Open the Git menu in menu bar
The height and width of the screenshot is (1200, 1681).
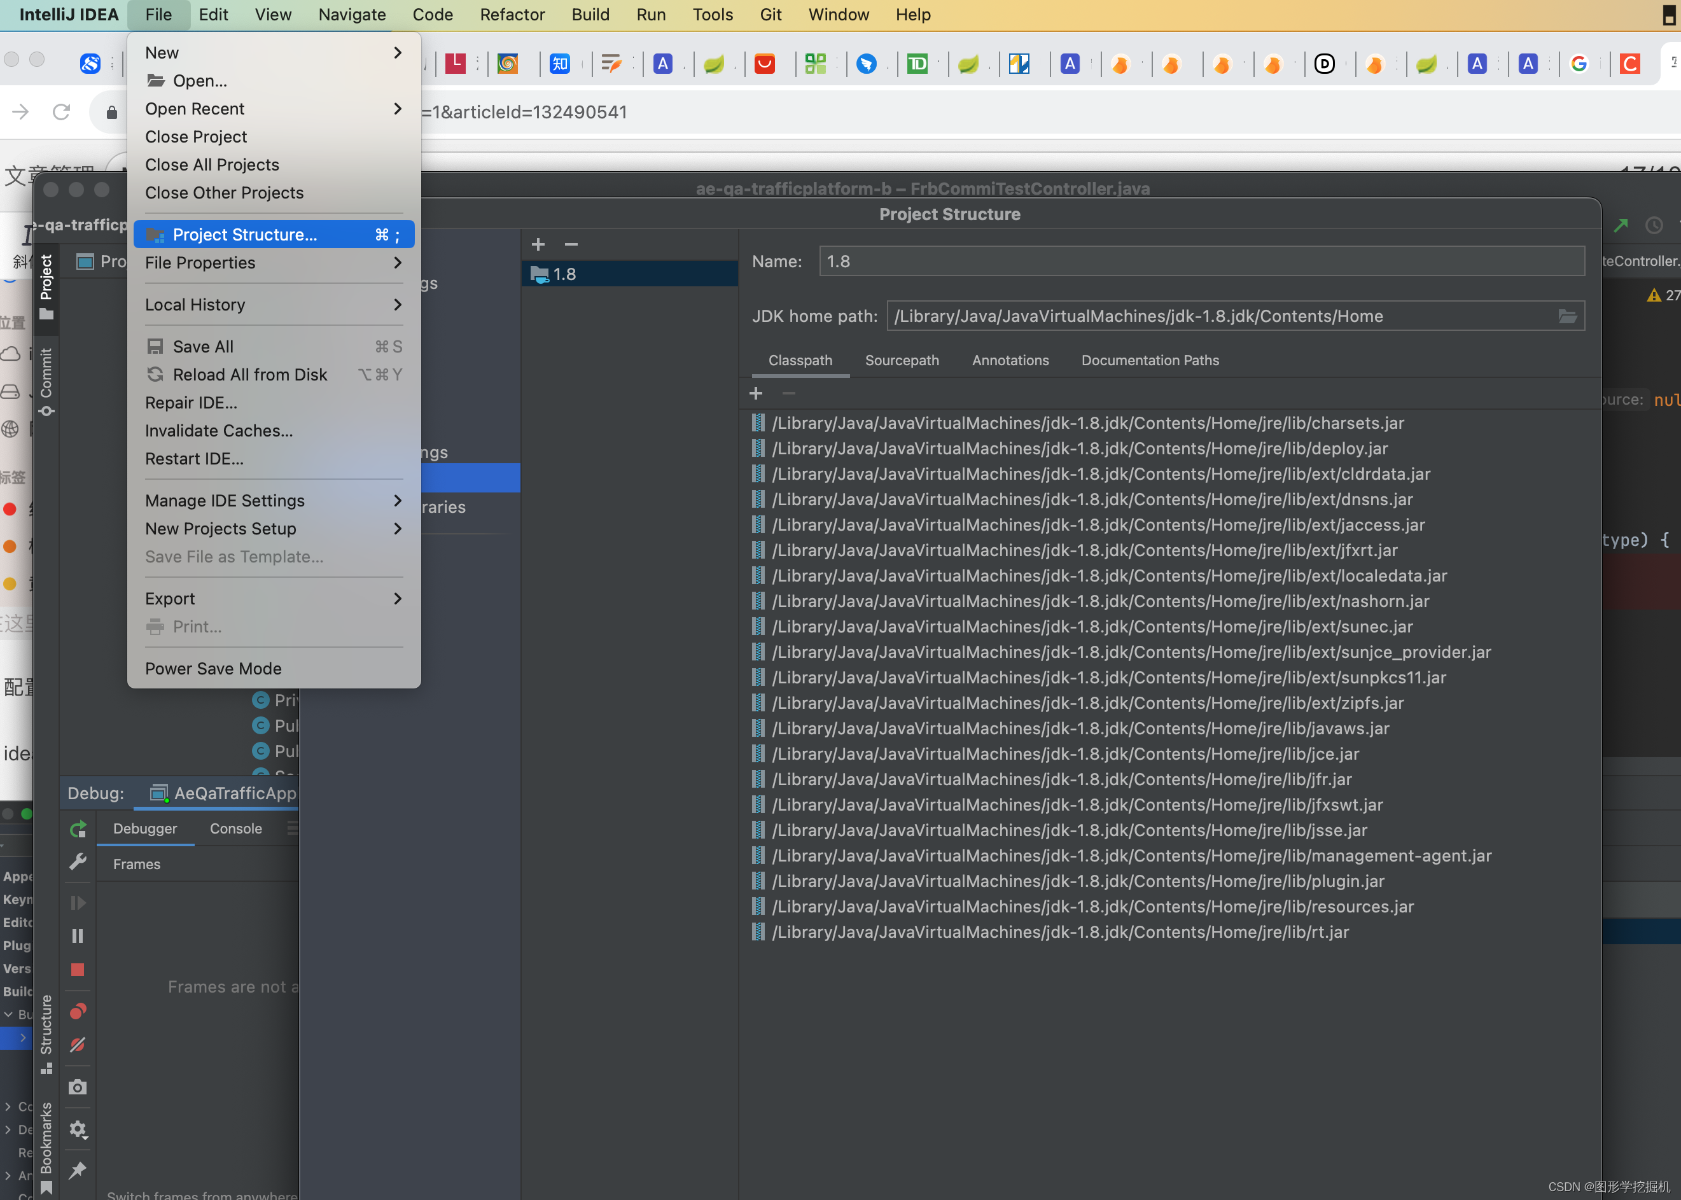[x=771, y=15]
